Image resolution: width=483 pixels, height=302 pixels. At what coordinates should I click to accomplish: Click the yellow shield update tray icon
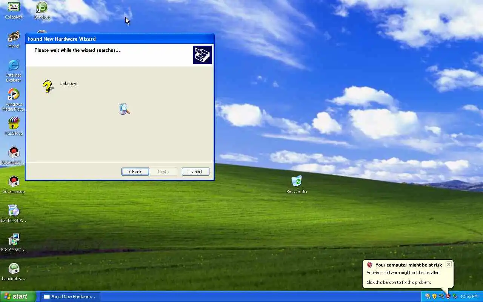[434, 296]
